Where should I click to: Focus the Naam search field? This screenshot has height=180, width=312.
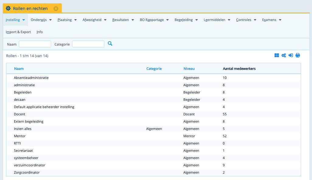click(35, 44)
